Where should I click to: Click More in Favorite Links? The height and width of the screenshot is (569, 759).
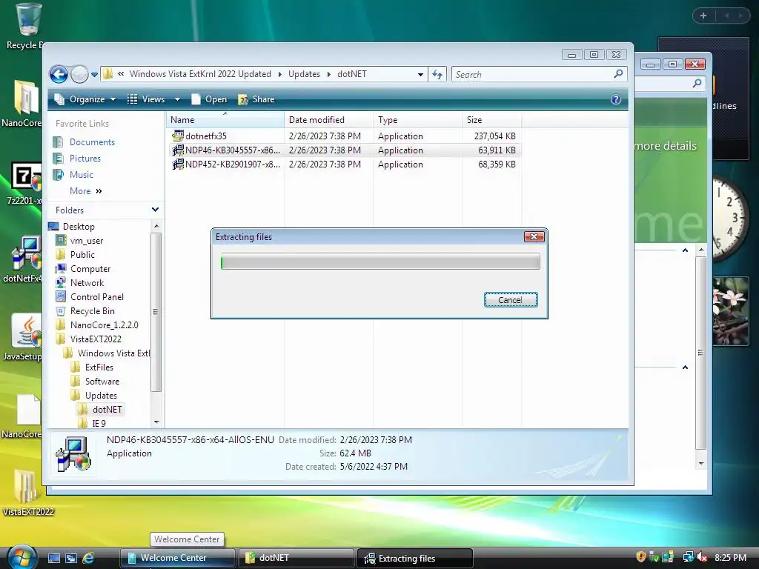pos(86,191)
